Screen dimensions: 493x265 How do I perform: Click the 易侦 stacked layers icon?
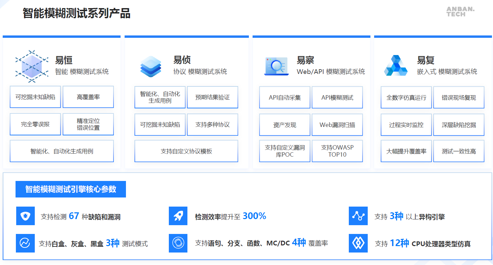pos(151,66)
